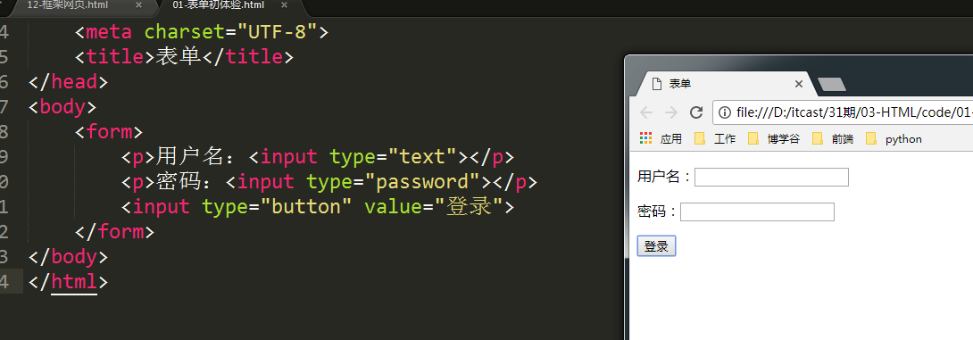Open the 博学谷 bookmark folder

click(x=774, y=139)
